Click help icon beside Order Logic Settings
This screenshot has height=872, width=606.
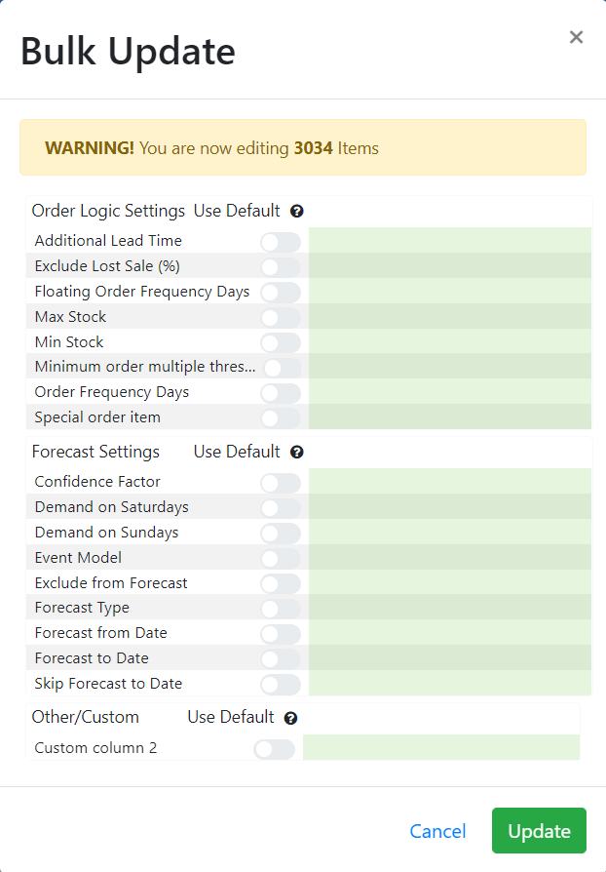click(297, 211)
